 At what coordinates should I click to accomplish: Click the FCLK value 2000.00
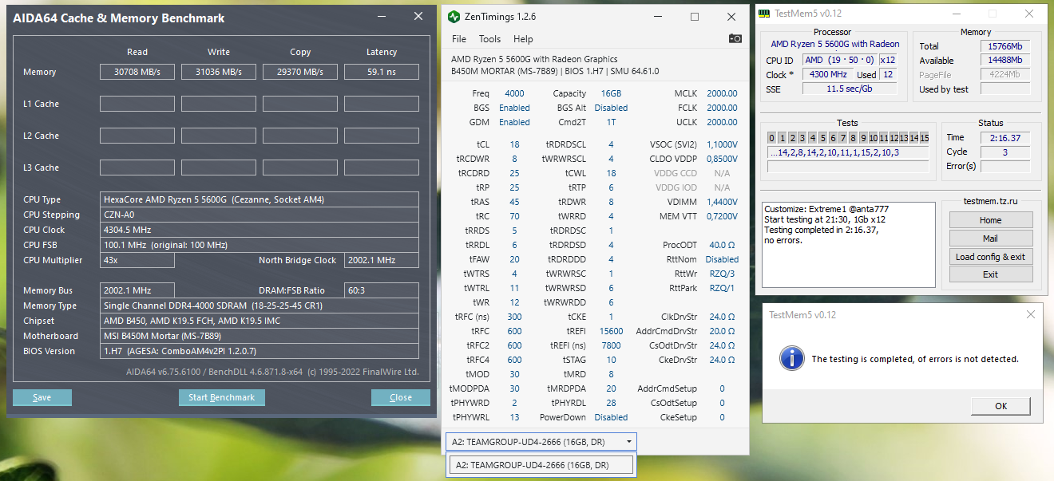(722, 108)
